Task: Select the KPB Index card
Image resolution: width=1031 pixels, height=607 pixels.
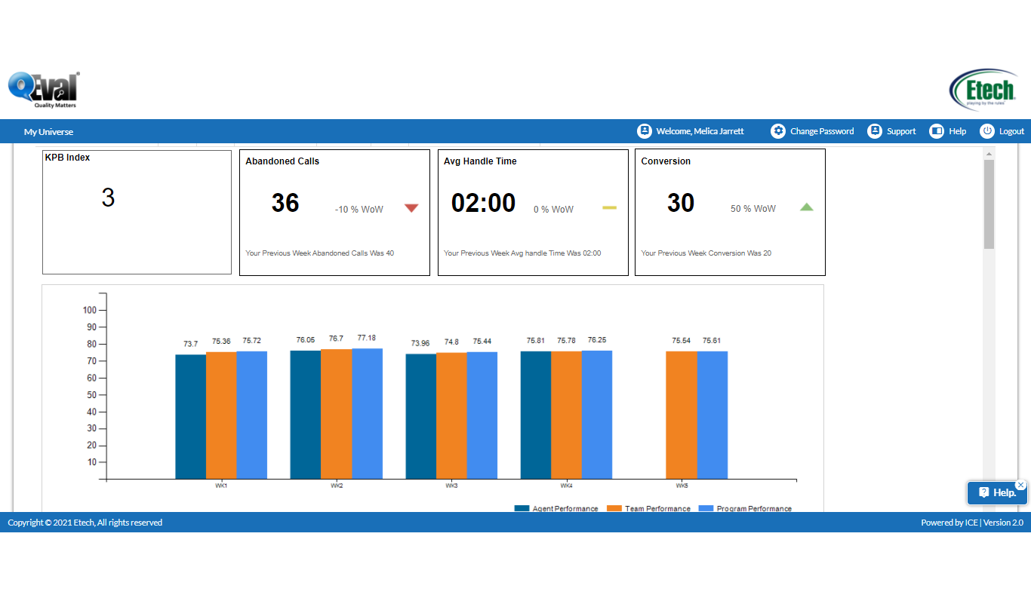Action: 137,213
